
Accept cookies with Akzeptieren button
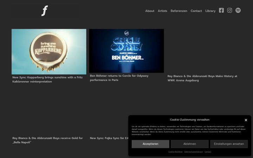coord(150,144)
